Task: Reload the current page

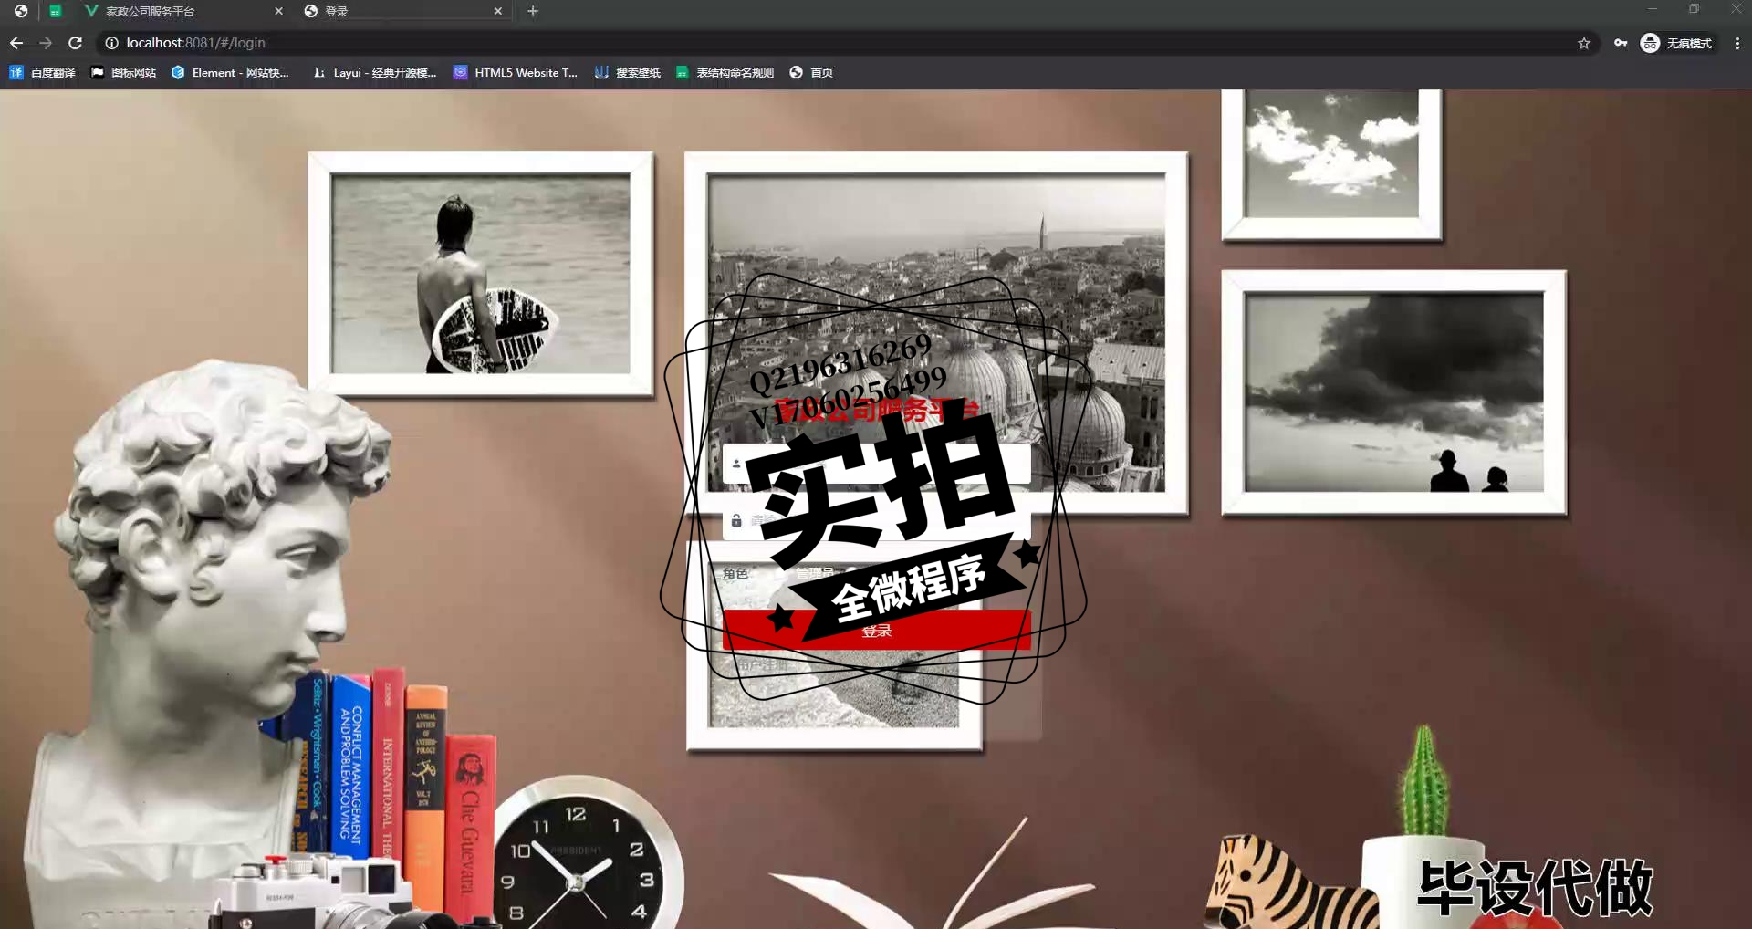Action: [x=76, y=43]
